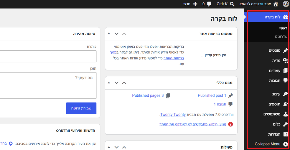Click the plus icon for new content
Screen dimensions: 290x150
click(195, 4)
